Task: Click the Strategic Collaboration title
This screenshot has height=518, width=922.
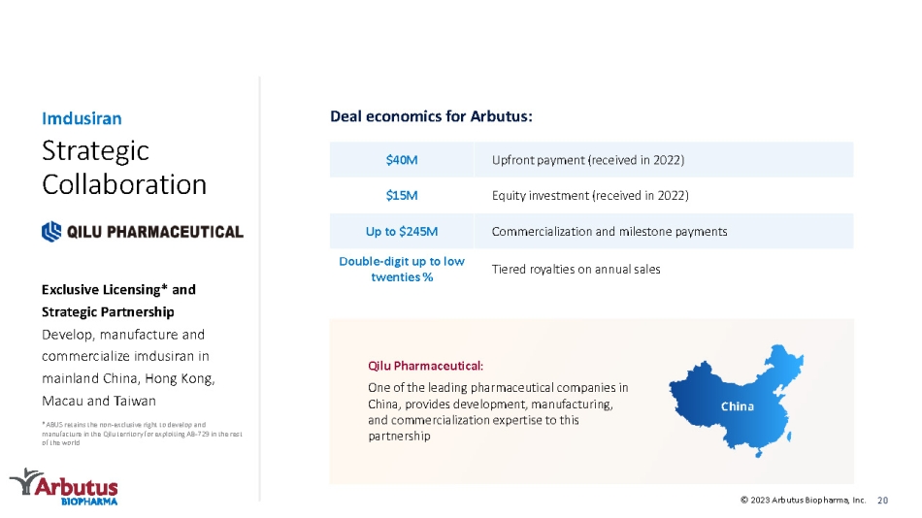Action: coord(124,168)
